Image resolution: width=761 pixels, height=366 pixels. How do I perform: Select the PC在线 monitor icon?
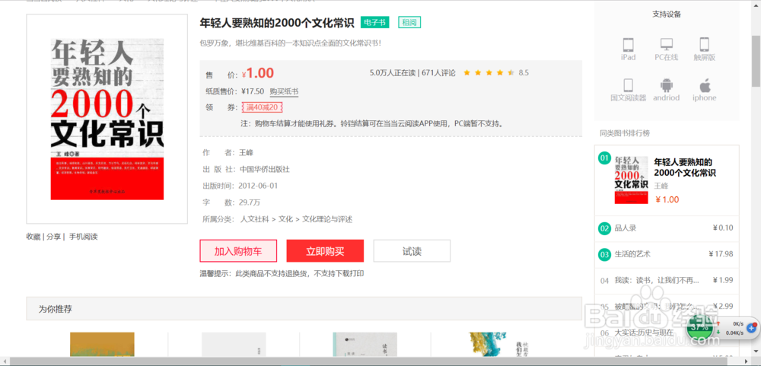(667, 45)
